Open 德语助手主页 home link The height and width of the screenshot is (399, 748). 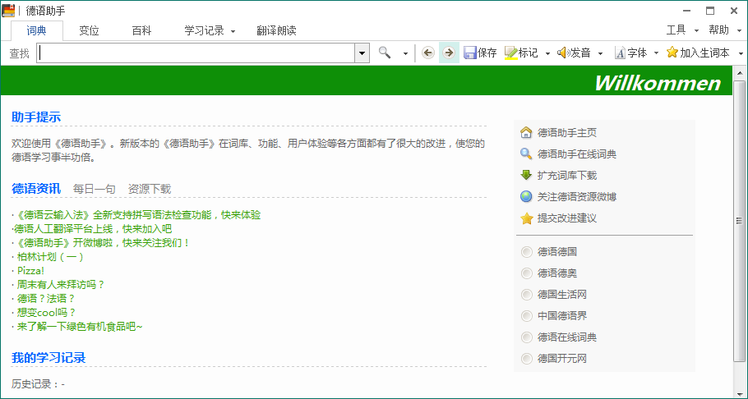pyautogui.click(x=566, y=132)
